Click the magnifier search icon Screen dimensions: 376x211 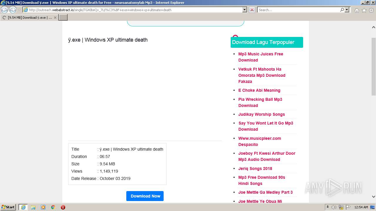(342, 10)
